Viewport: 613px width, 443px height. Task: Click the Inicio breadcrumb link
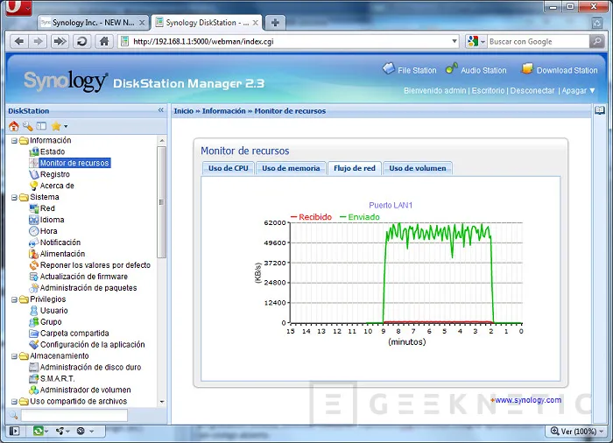(x=183, y=111)
